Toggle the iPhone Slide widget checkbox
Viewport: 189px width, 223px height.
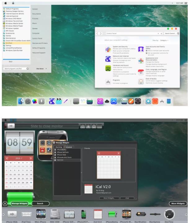[55, 155]
